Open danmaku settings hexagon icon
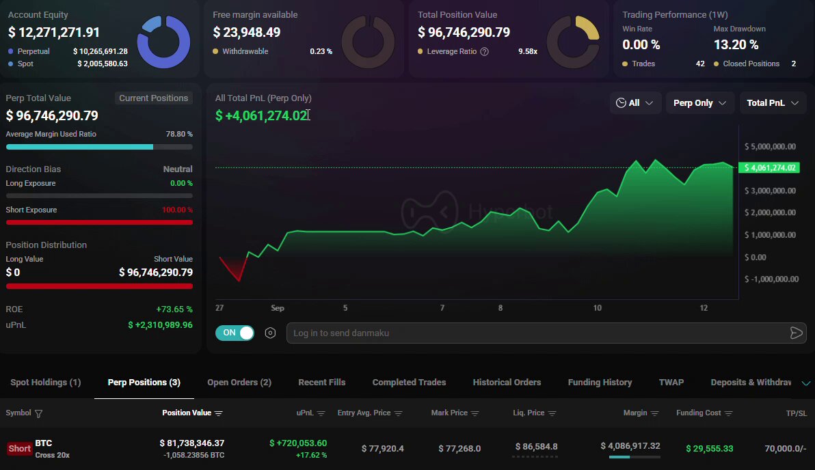The height and width of the screenshot is (470, 815). click(270, 333)
